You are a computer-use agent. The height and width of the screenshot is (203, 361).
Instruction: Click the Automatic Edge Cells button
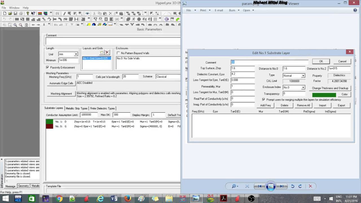61,83
